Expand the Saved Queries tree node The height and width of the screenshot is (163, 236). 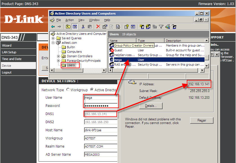point(53,38)
